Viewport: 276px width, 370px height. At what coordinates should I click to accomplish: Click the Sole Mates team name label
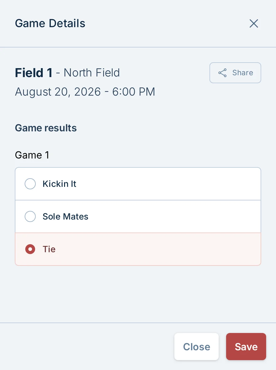[x=65, y=216]
